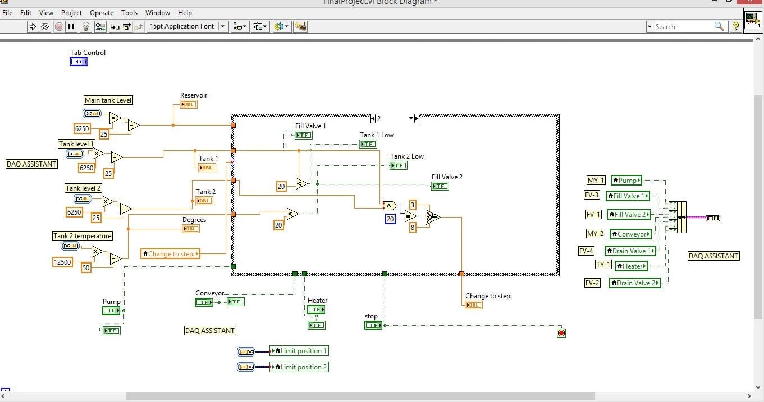The width and height of the screenshot is (764, 402).
Task: Click the Clean Up Diagram icon
Action: click(x=300, y=26)
